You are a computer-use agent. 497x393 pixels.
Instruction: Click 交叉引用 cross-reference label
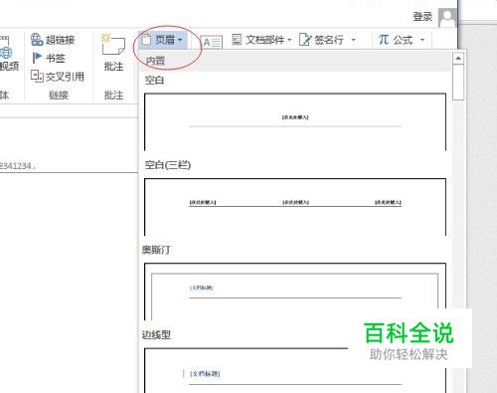65,77
